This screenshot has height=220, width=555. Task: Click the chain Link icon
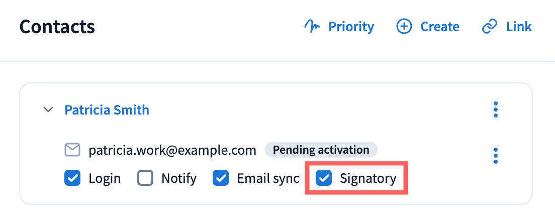[490, 27]
